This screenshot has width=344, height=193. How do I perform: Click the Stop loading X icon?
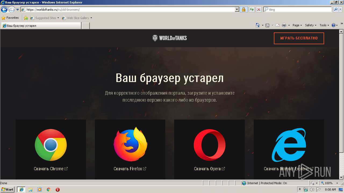point(259,9)
